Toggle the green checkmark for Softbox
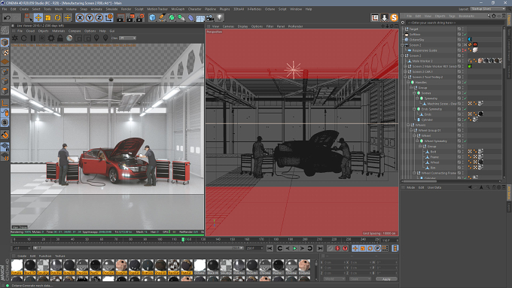 pyautogui.click(x=465, y=35)
